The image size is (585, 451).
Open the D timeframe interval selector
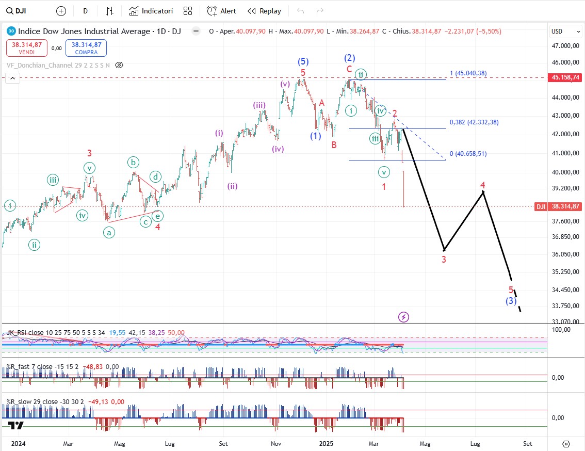(x=86, y=11)
